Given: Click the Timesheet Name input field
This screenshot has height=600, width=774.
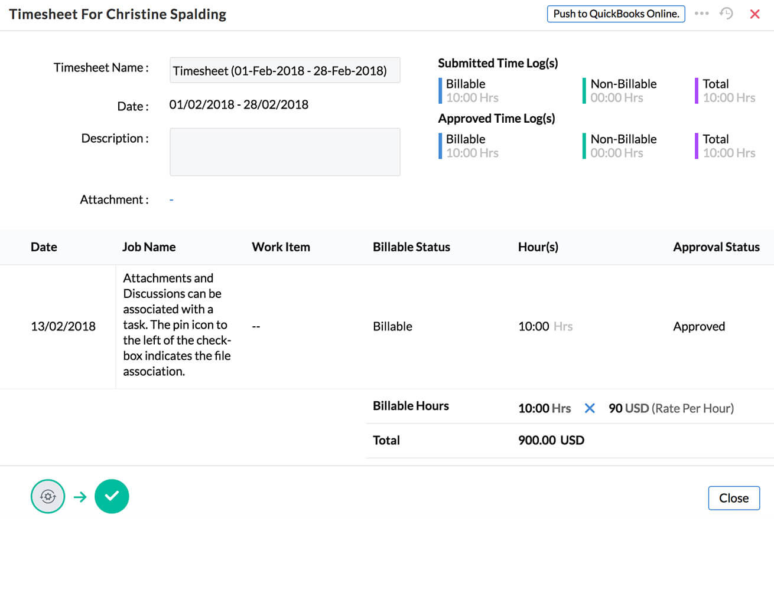Looking at the screenshot, I should coord(285,70).
